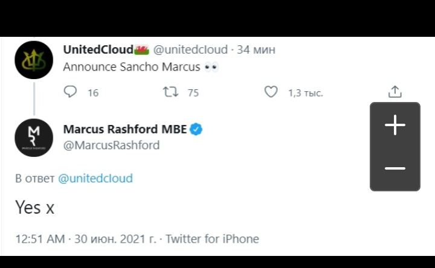The height and width of the screenshot is (268, 435).
Task: Click the blue verified badge
Action: click(196, 129)
